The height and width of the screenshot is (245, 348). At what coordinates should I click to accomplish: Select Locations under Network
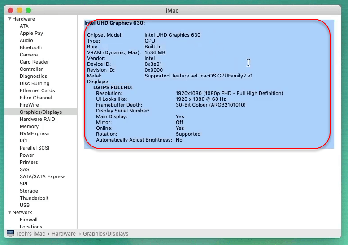(x=31, y=227)
